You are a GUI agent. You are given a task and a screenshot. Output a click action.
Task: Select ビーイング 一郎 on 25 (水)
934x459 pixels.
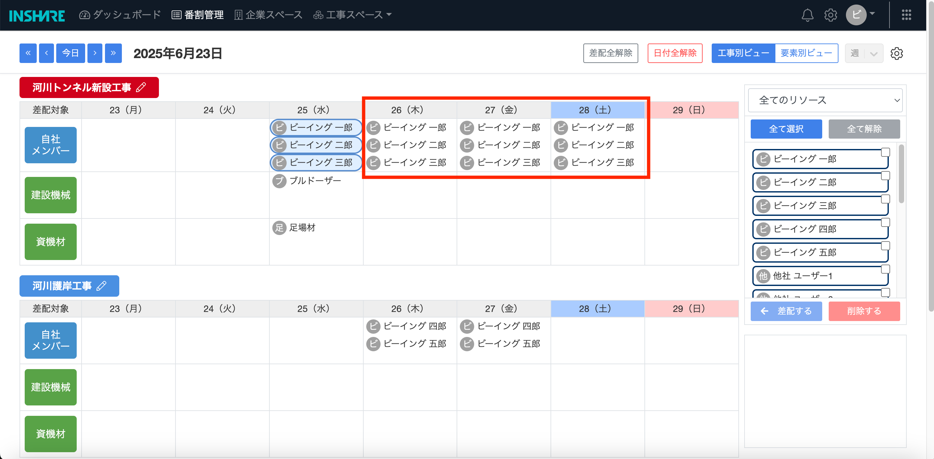click(x=316, y=128)
